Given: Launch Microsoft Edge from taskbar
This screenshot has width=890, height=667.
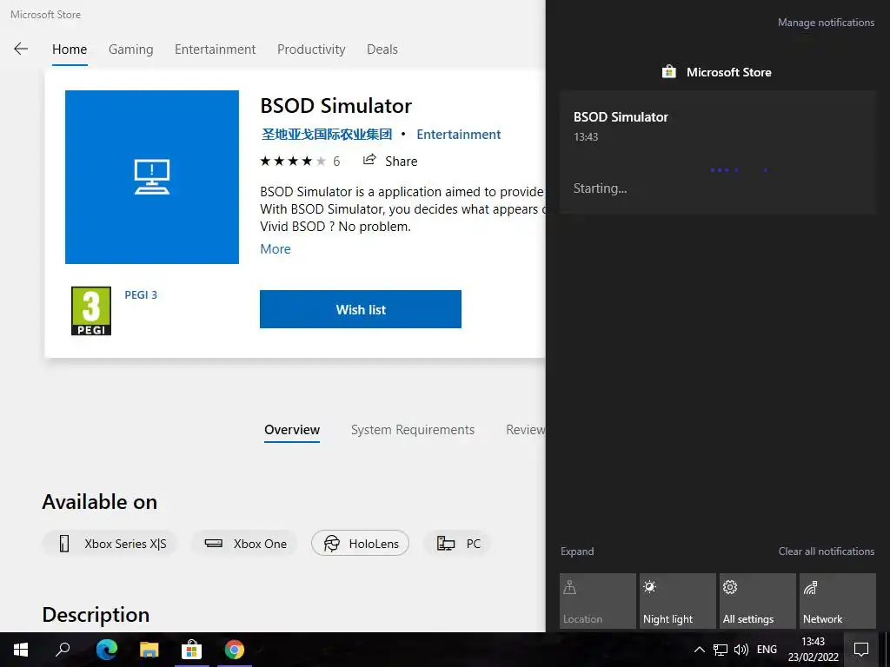Looking at the screenshot, I should (x=106, y=650).
